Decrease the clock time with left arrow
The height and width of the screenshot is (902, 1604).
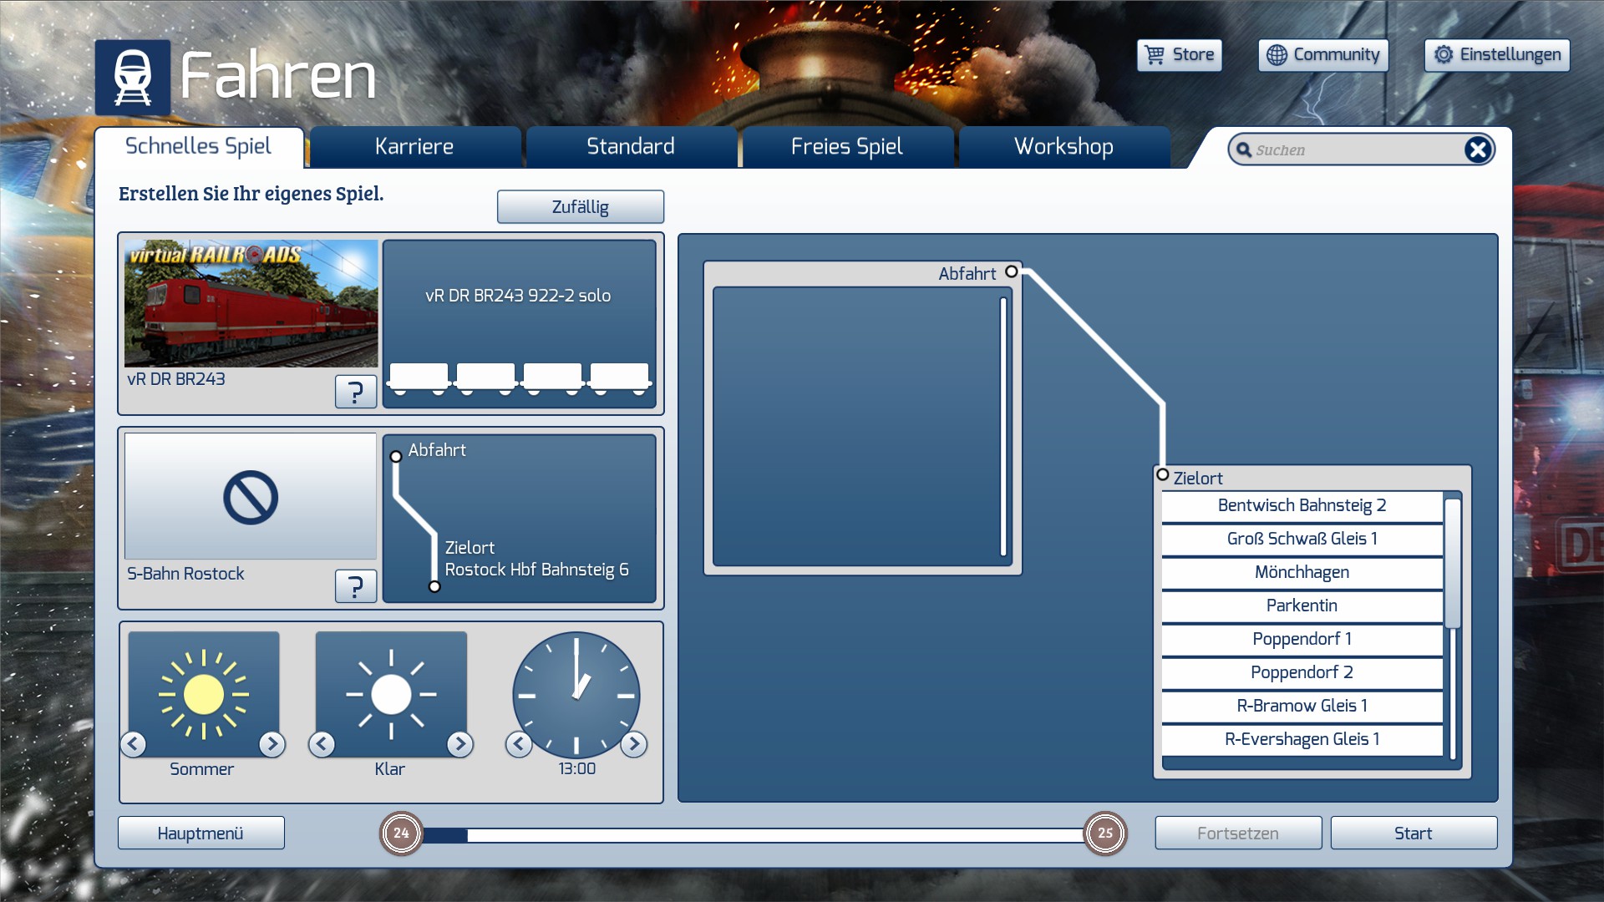[x=519, y=743]
